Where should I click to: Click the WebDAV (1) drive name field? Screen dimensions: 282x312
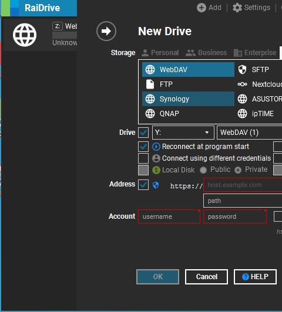pyautogui.click(x=250, y=133)
